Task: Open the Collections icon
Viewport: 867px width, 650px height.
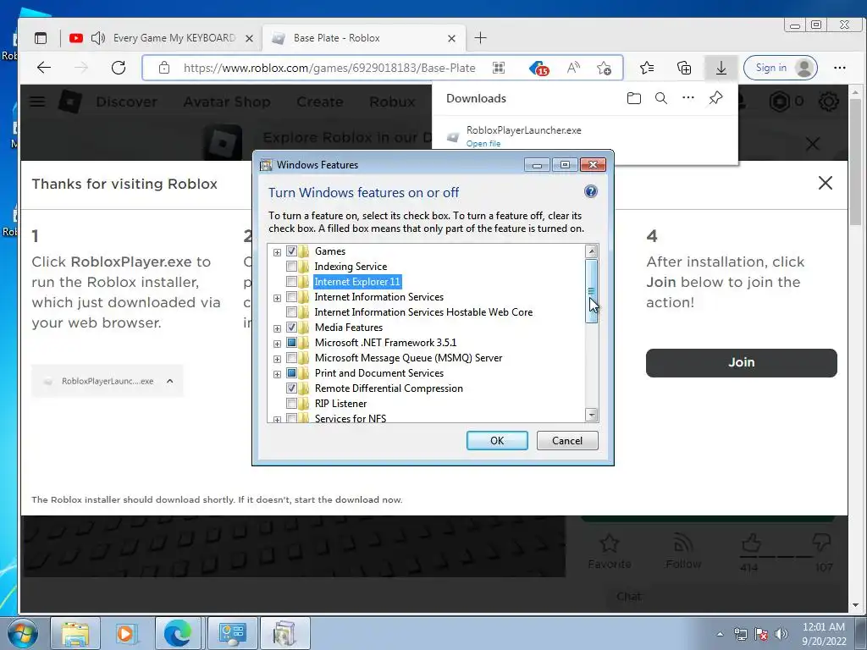Action: click(x=684, y=68)
